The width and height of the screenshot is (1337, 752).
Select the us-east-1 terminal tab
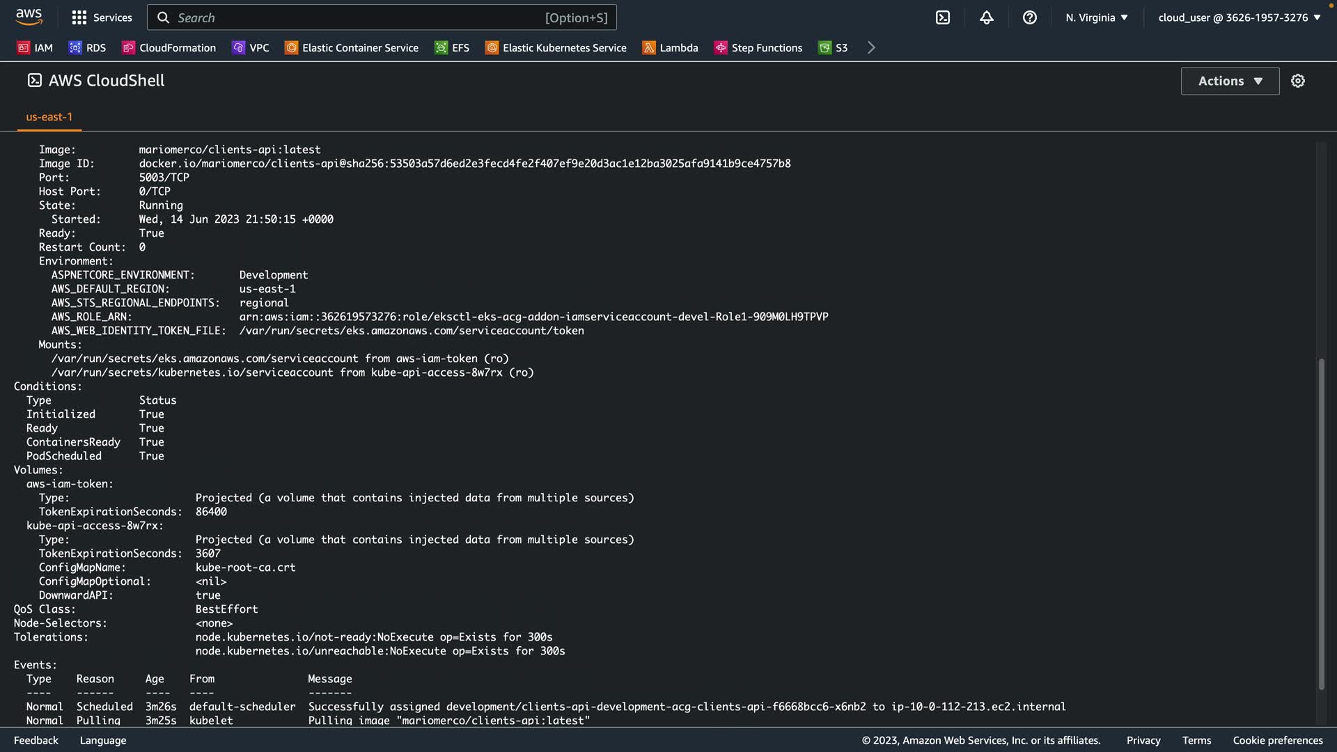pyautogui.click(x=49, y=117)
